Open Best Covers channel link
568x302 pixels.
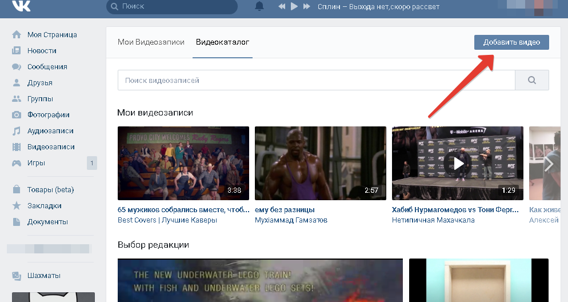click(167, 220)
